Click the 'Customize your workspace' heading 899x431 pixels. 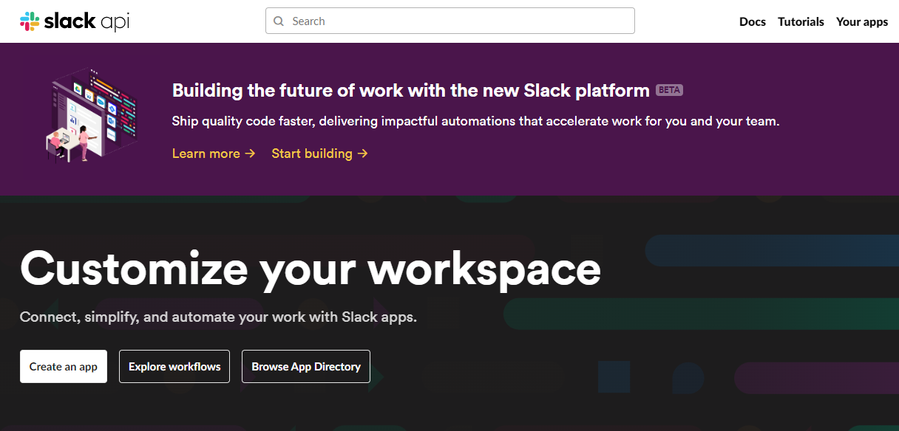[x=311, y=269]
